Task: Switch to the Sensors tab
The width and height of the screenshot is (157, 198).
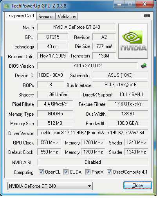Action: pos(46,17)
